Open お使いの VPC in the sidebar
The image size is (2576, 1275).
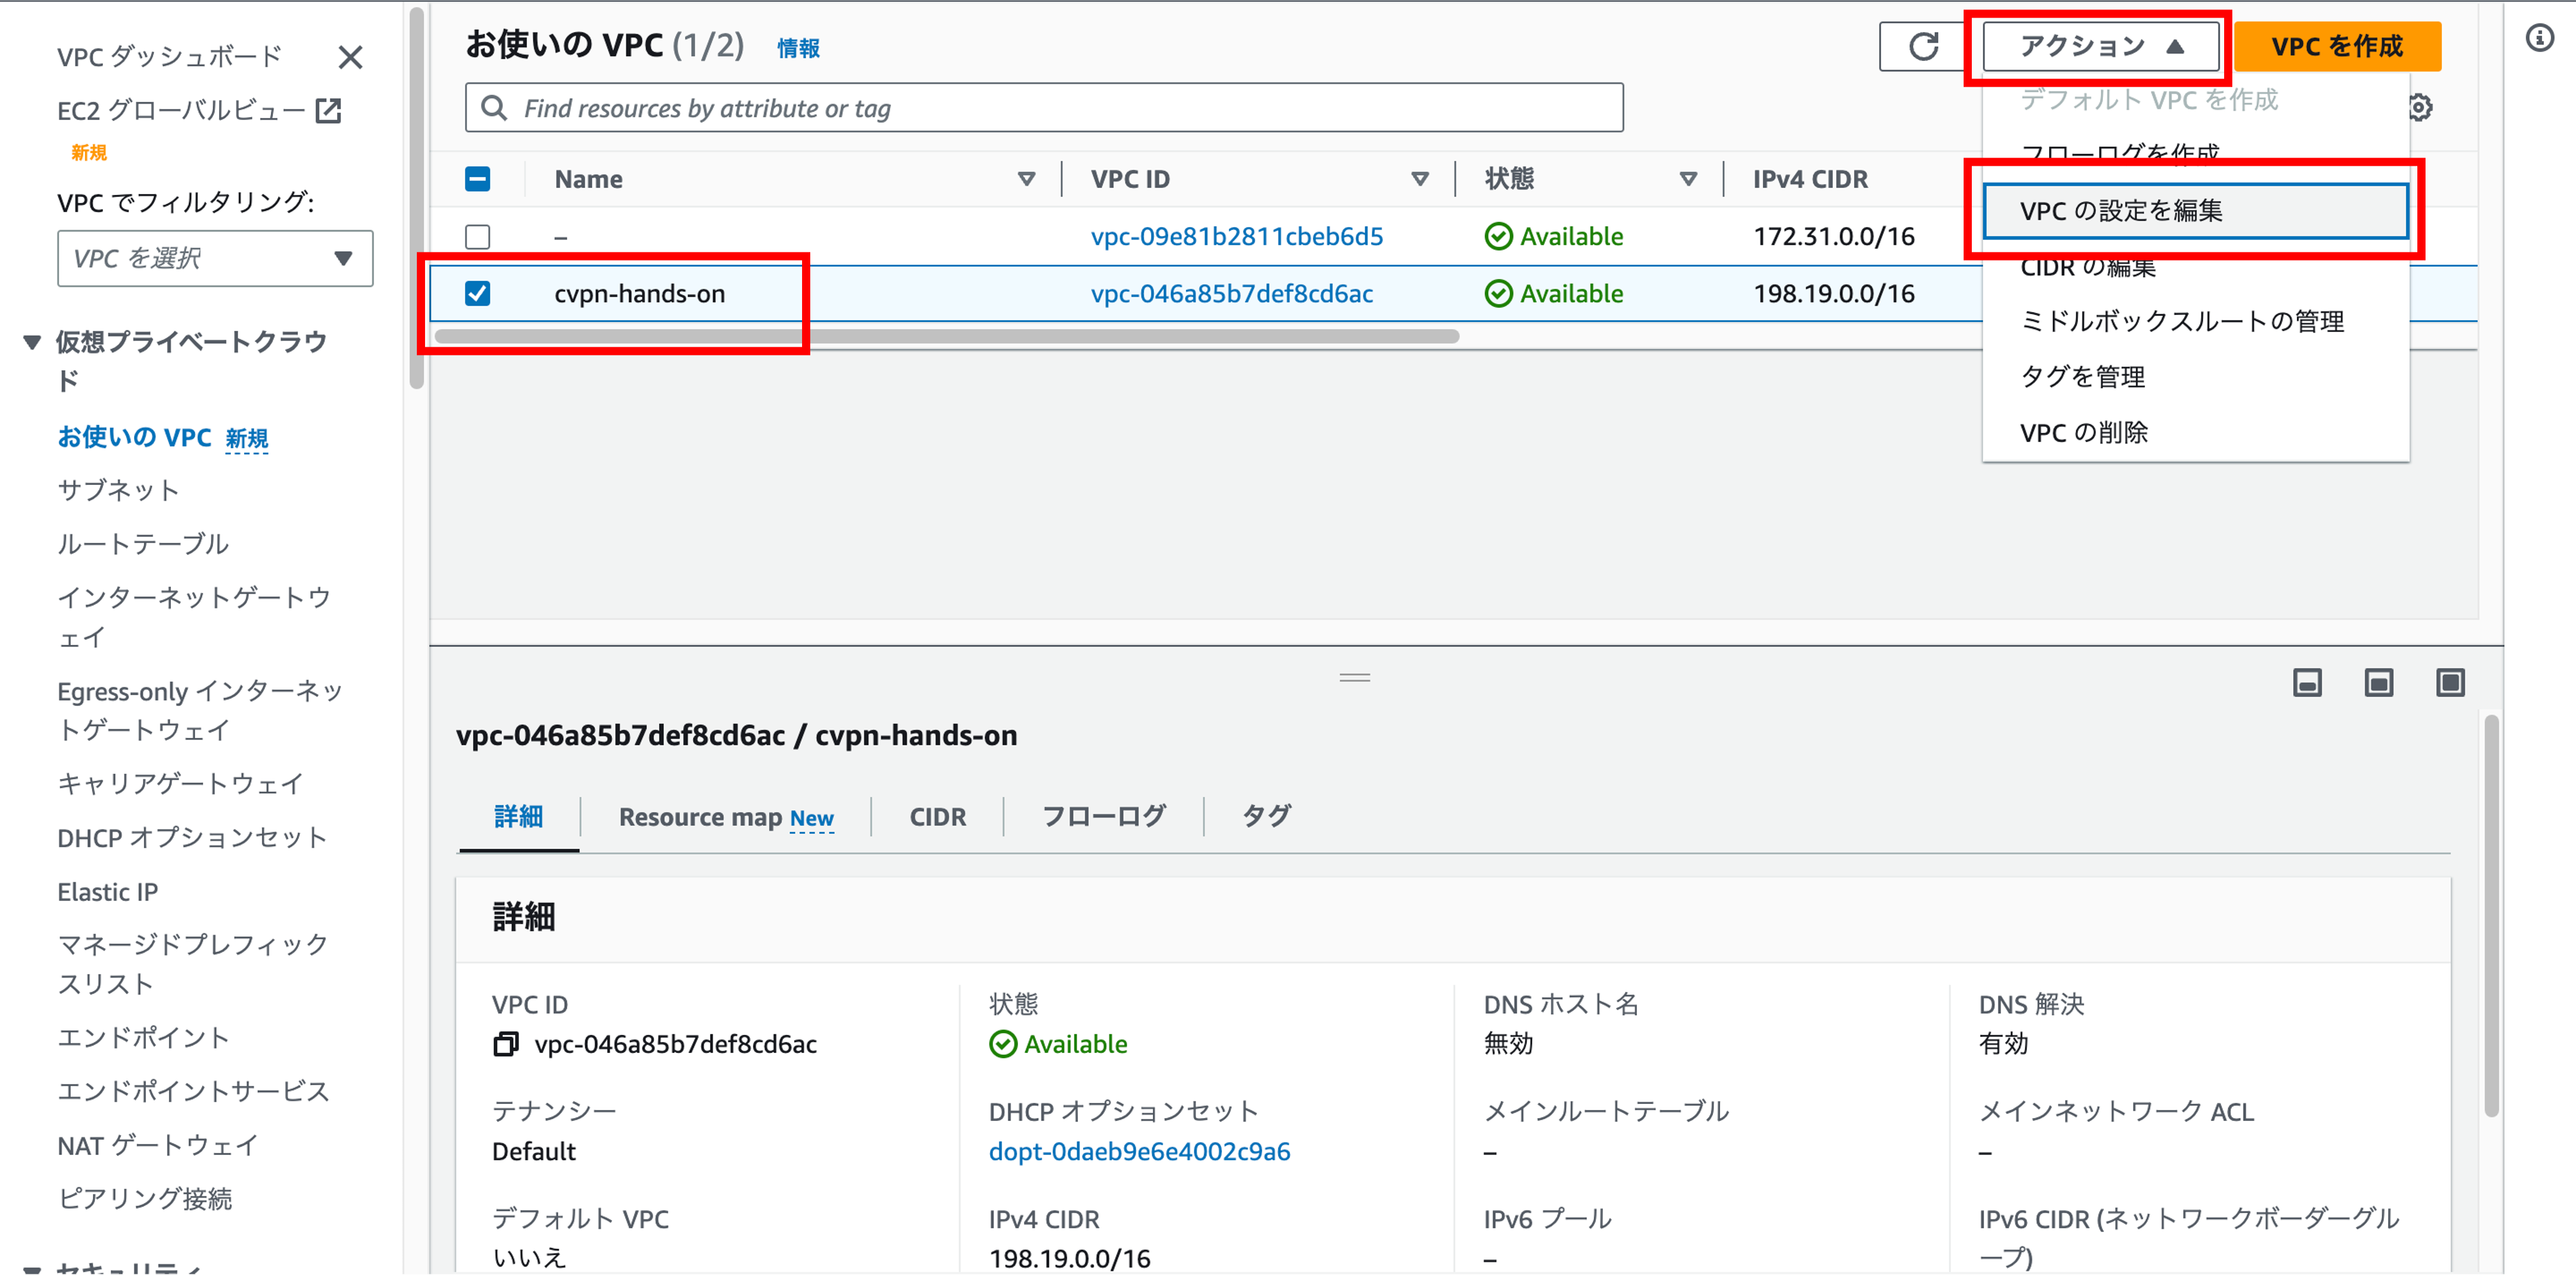pyautogui.click(x=135, y=438)
